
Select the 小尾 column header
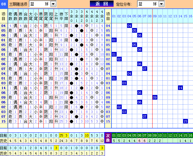(36, 16)
